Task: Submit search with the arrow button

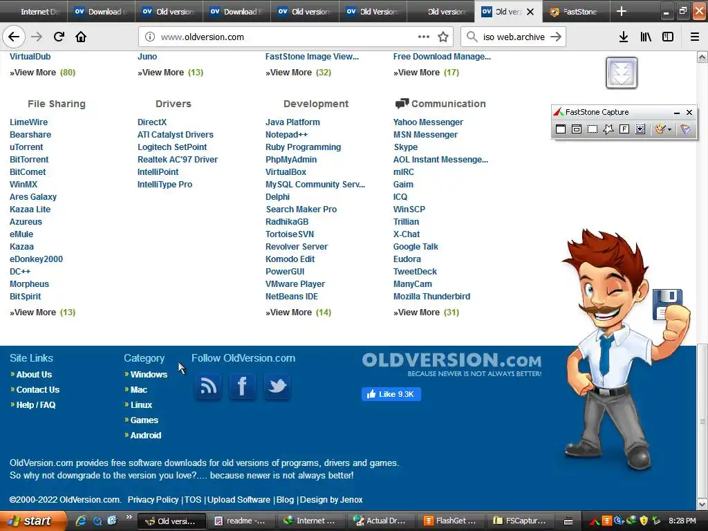Action: coord(557,37)
